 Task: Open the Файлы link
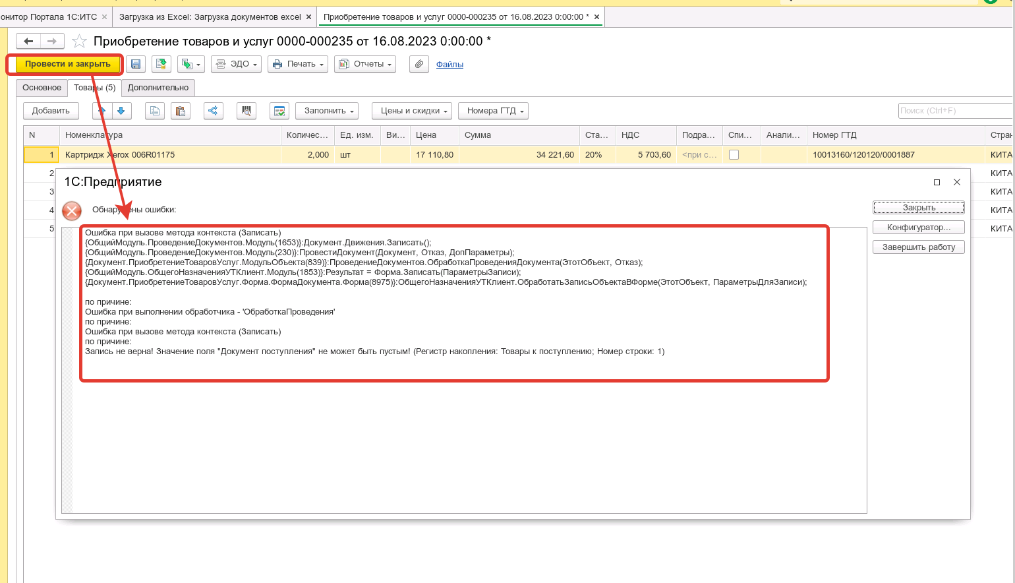tap(449, 65)
